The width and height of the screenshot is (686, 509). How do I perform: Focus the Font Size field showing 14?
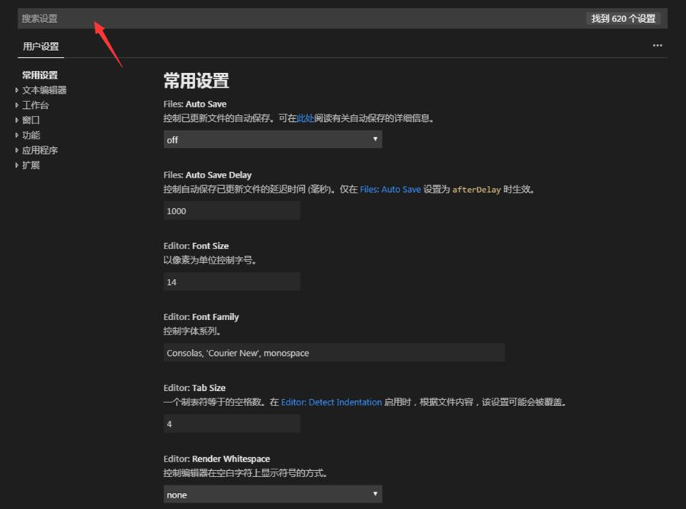coord(232,282)
